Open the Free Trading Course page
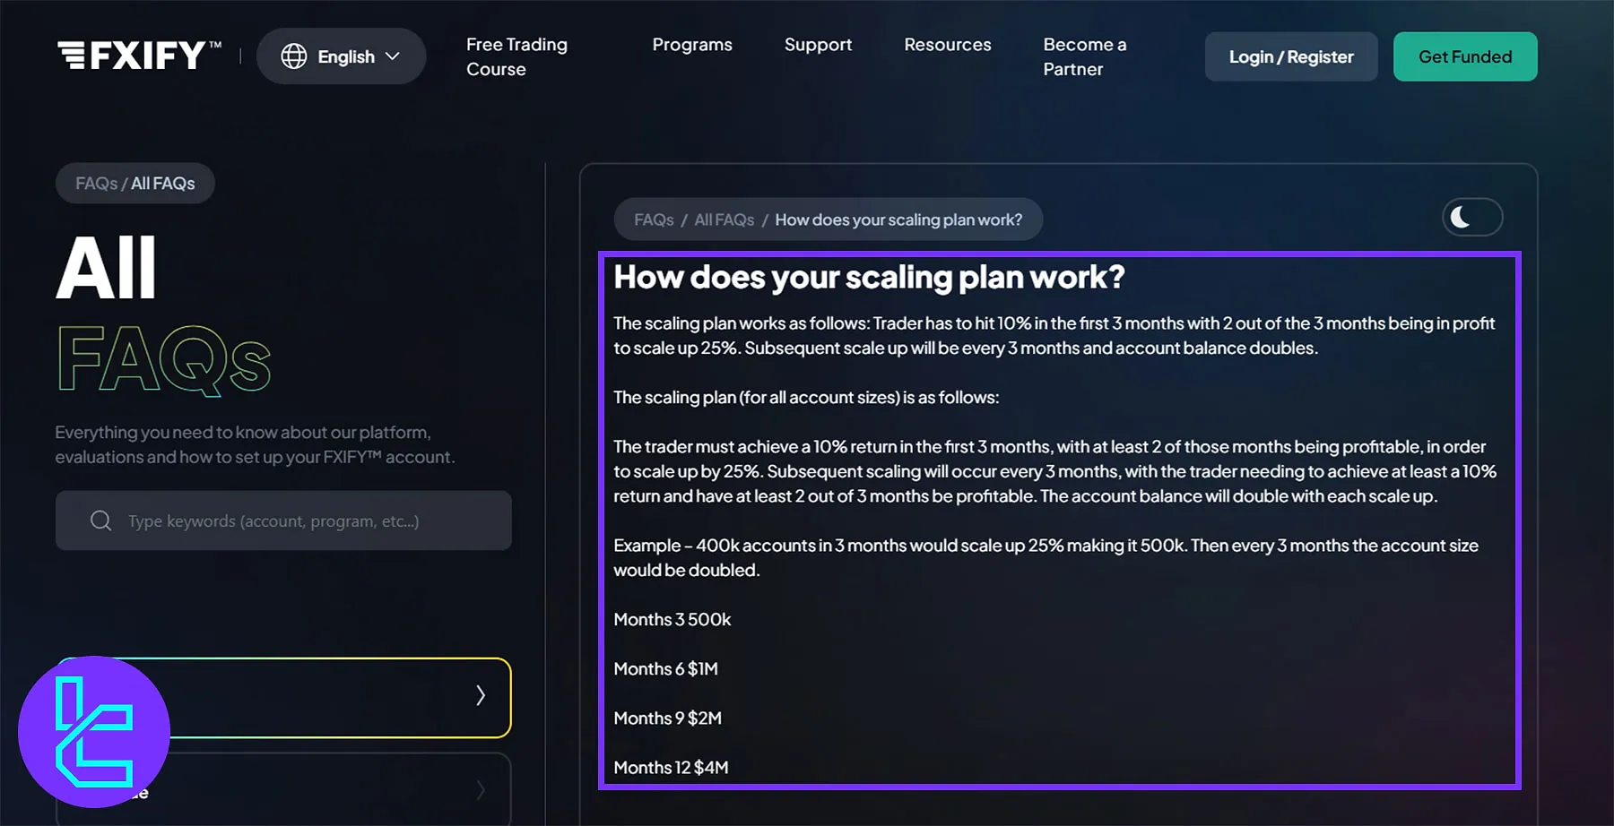This screenshot has width=1614, height=826. [x=516, y=56]
